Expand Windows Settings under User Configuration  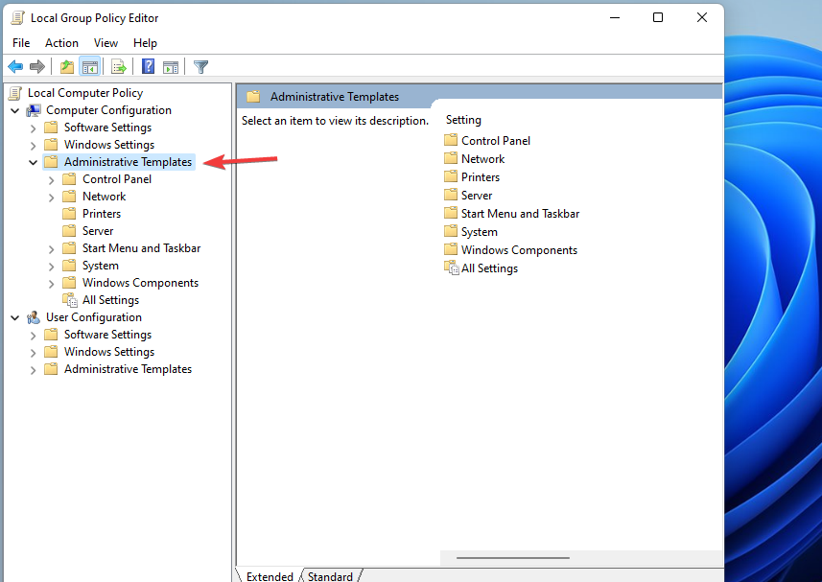(x=33, y=353)
